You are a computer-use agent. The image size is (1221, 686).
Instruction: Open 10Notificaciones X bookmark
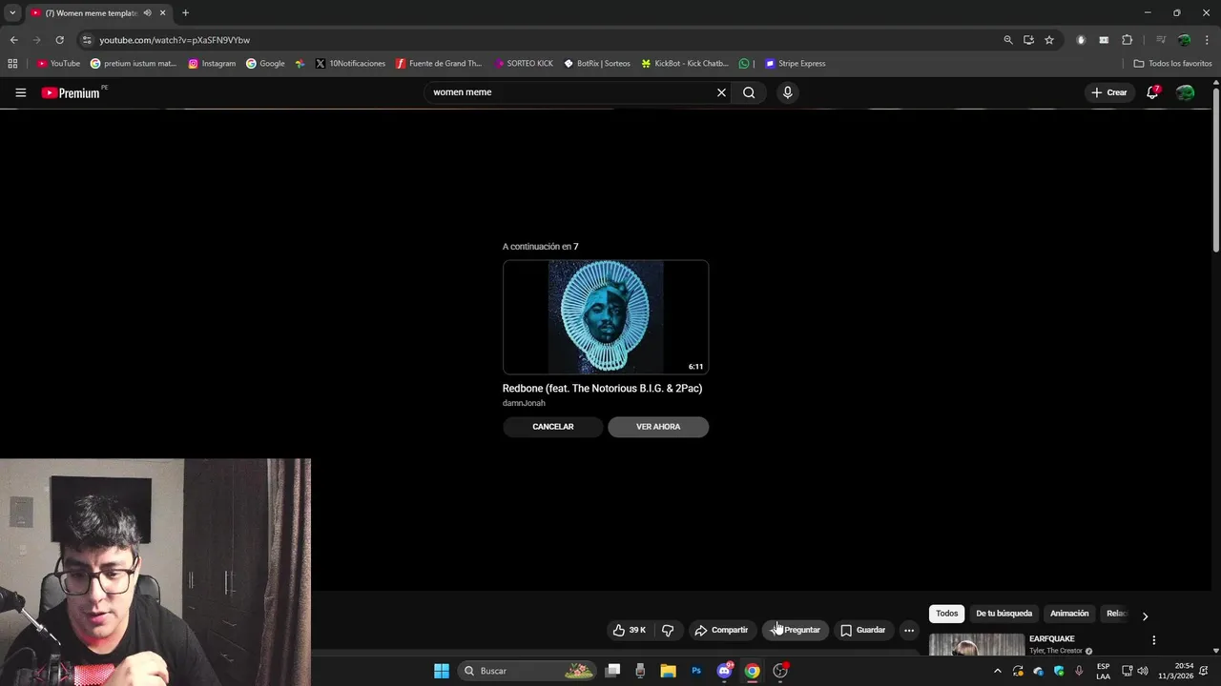pyautogui.click(x=350, y=64)
